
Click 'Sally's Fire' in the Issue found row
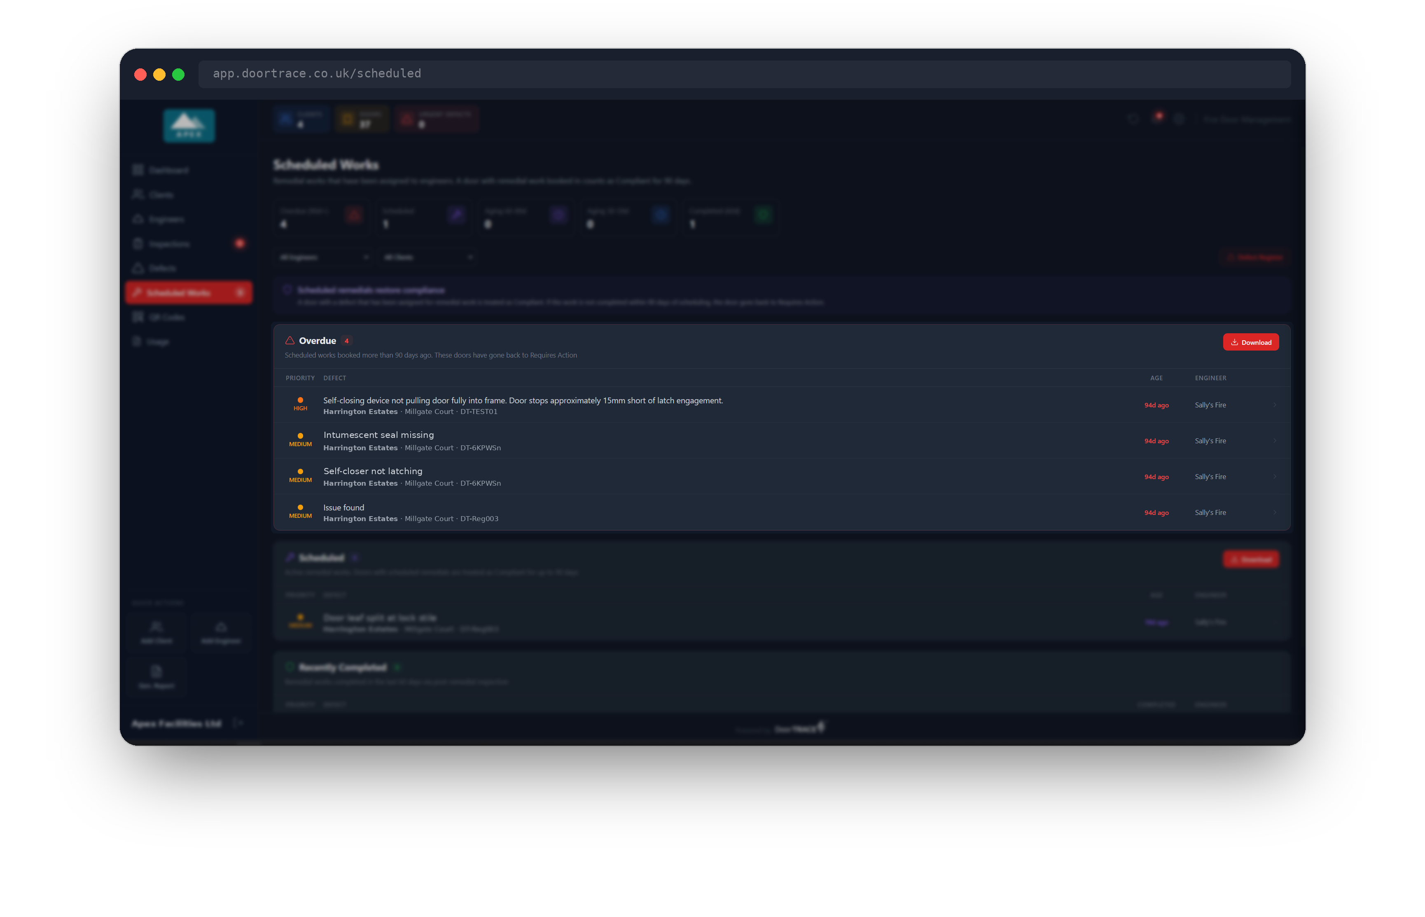[x=1210, y=513]
